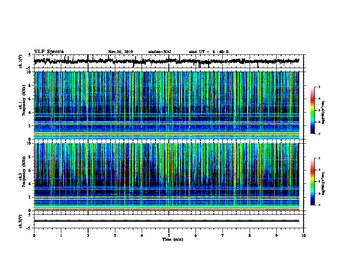Click the "5" volt tick of ch.1(V) panel
Screen dimensions: 342x264
pyautogui.click(x=29, y=55)
